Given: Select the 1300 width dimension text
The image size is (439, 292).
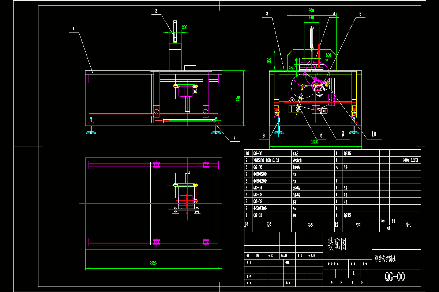Looking at the screenshot, I should (x=315, y=142).
